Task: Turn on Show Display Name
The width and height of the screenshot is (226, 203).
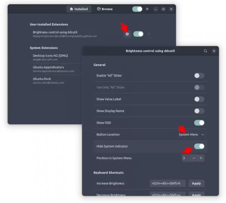Action: (x=199, y=111)
